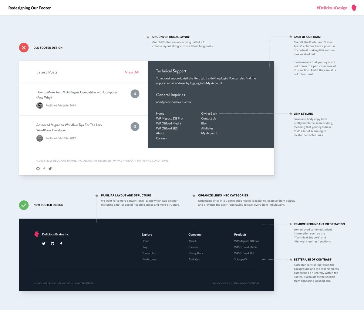Click SpinupWP under Products column
This screenshot has height=310, width=364.
pos(241,259)
